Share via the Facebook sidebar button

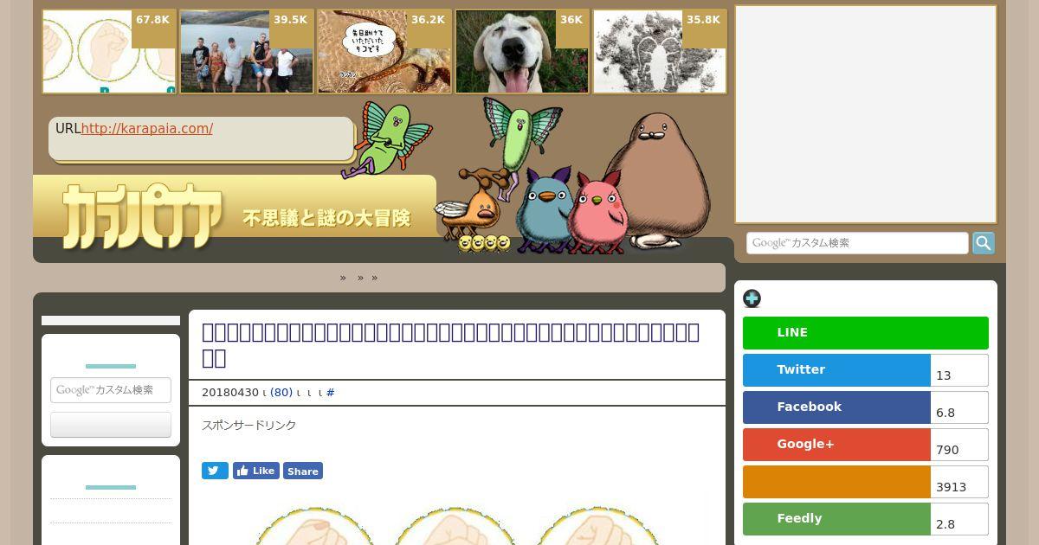tap(836, 407)
